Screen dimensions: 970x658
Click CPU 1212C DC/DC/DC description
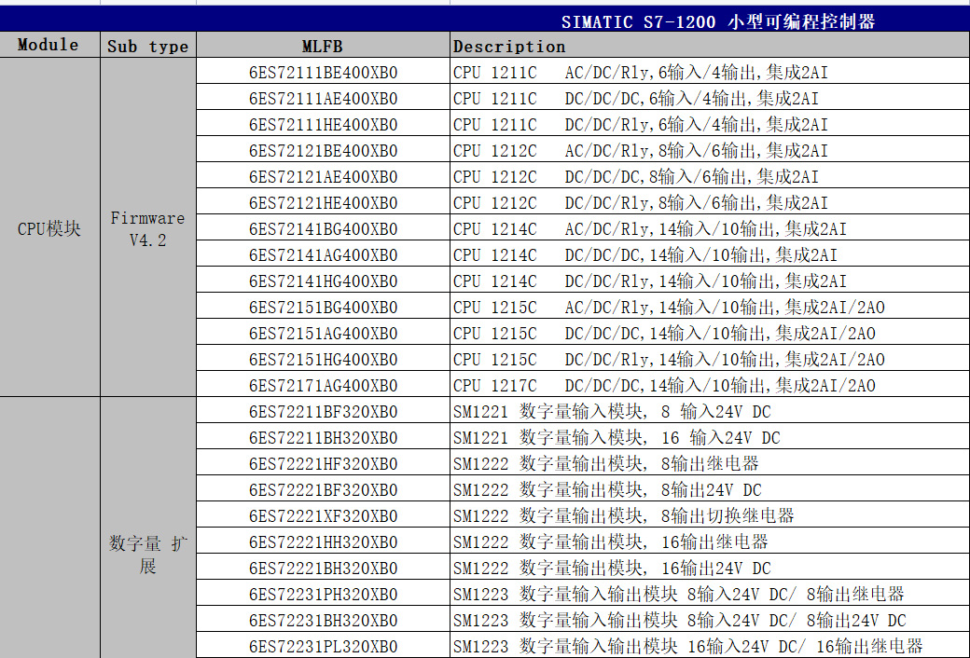[710, 176]
